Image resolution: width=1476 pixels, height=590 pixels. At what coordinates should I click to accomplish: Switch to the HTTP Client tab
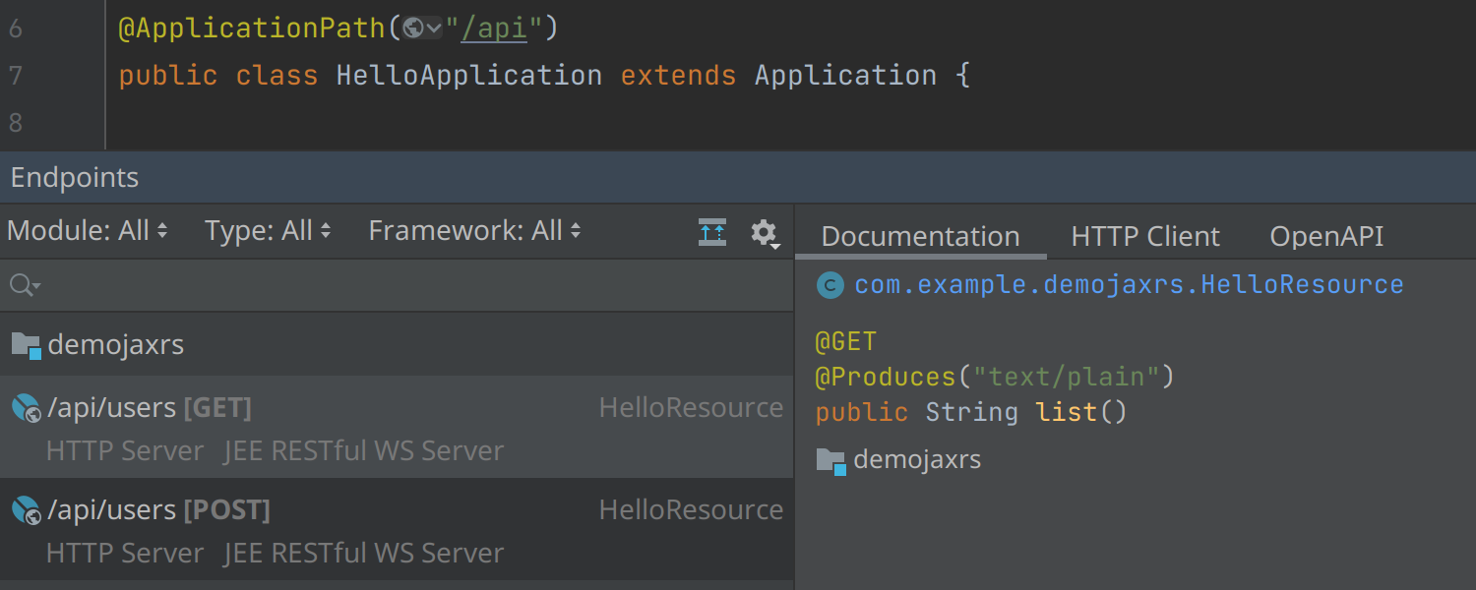pos(1144,237)
